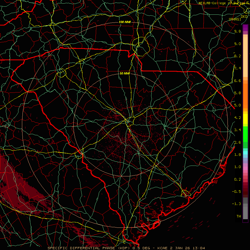This screenshot has height=250, width=250.
Task: Click the "100 NMI" range ring label
Action: coord(125,22)
